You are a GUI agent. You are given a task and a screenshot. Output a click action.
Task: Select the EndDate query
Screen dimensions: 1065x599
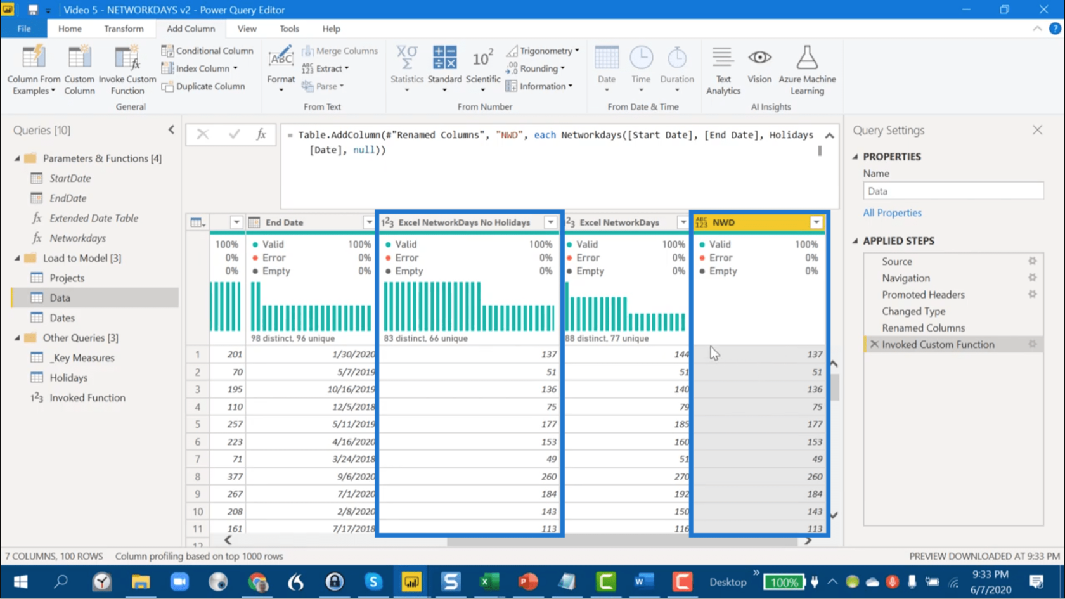(x=68, y=198)
